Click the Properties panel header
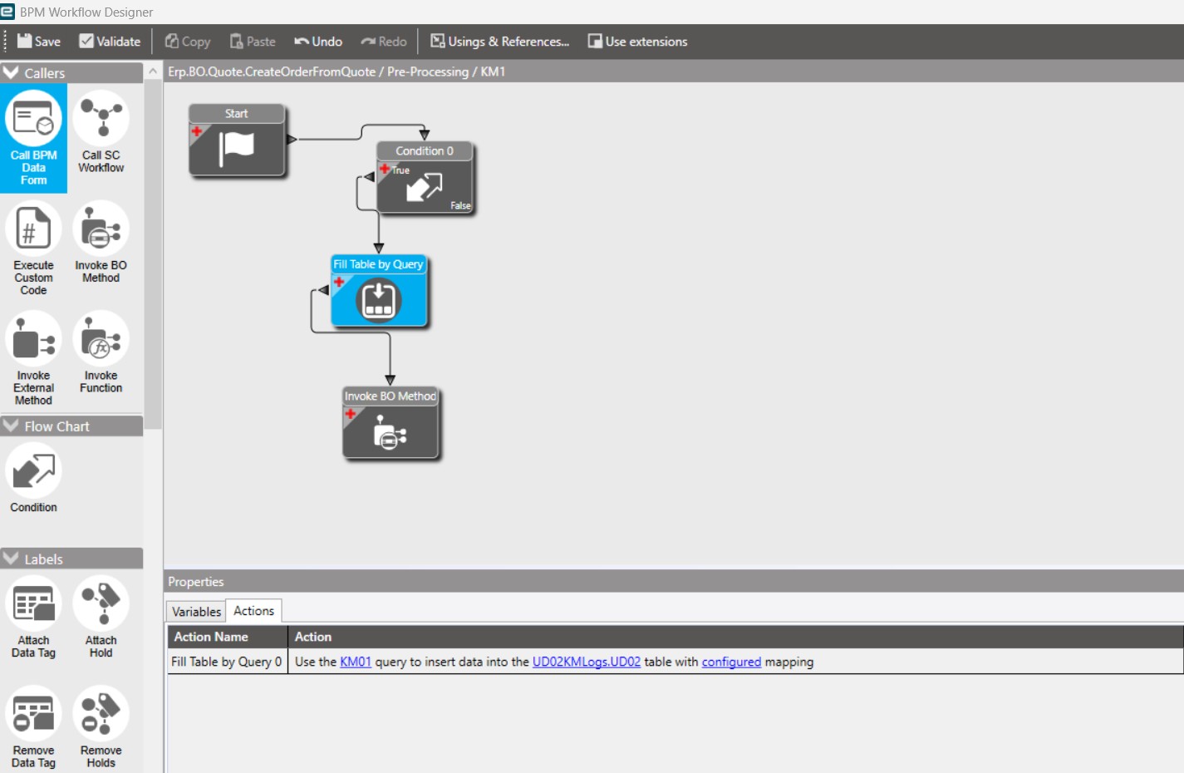Screen dimensions: 1184x773 674,581
